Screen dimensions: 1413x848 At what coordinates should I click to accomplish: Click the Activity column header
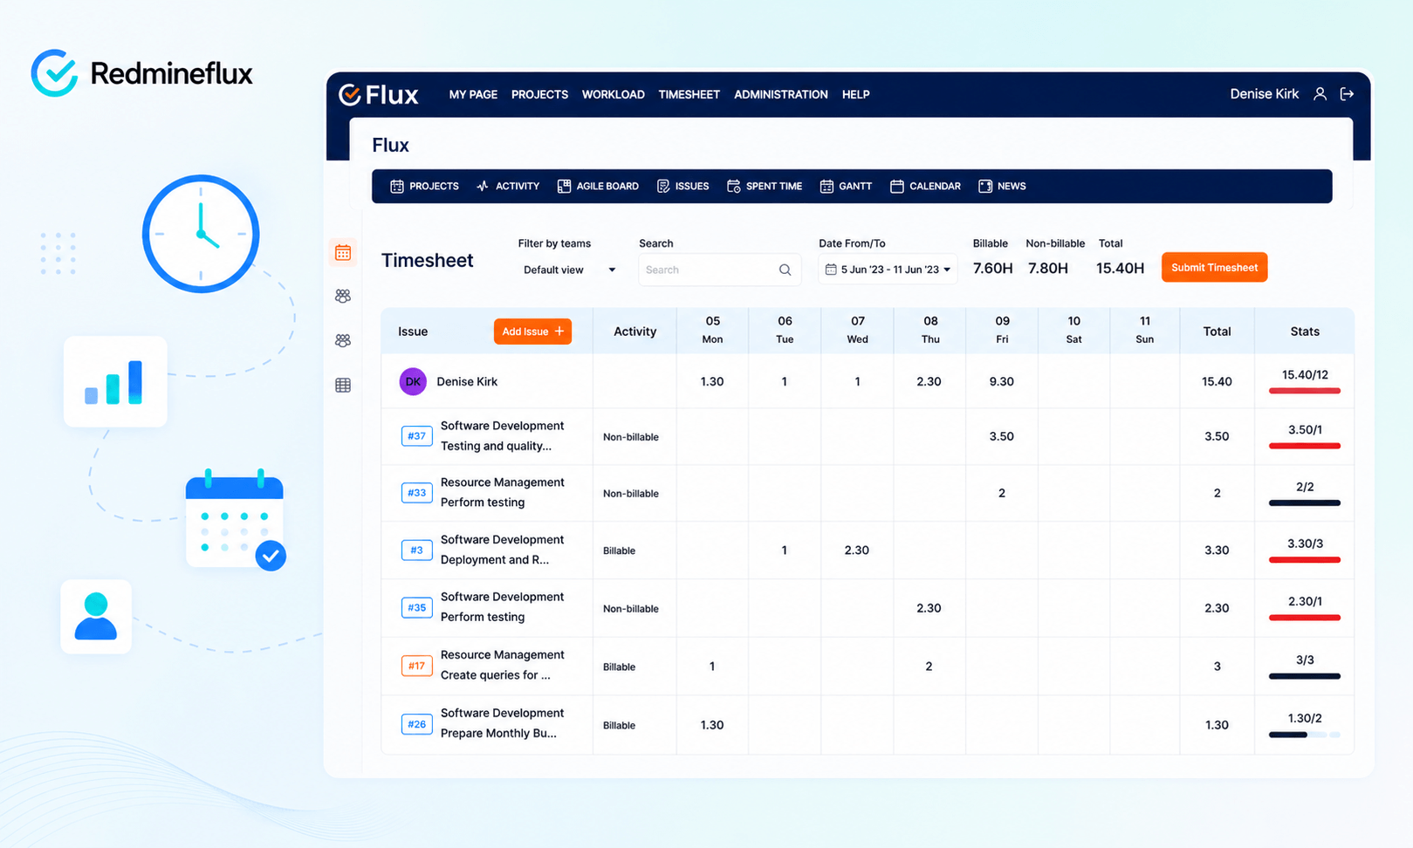pyautogui.click(x=634, y=332)
